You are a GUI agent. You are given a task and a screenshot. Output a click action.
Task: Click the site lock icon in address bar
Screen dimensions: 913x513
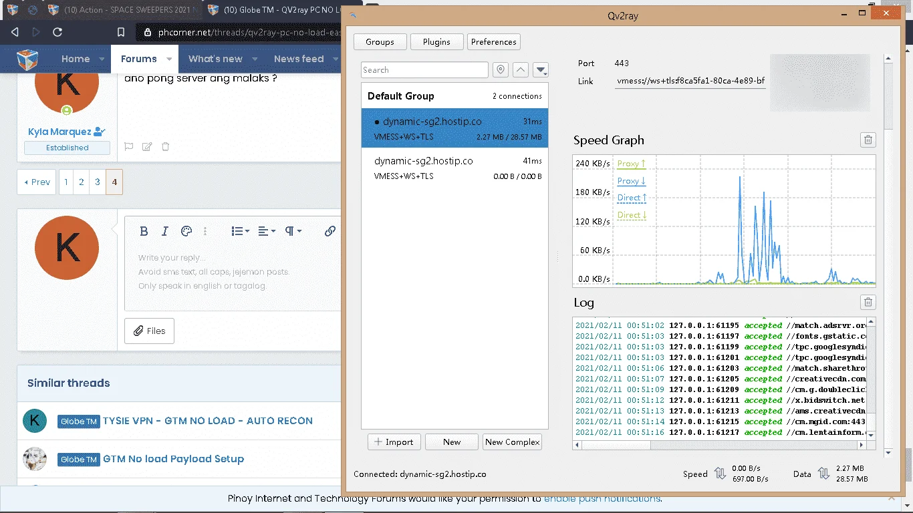coord(148,32)
